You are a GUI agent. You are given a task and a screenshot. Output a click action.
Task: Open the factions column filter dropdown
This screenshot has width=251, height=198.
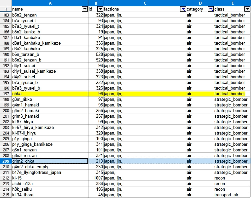click(183, 9)
